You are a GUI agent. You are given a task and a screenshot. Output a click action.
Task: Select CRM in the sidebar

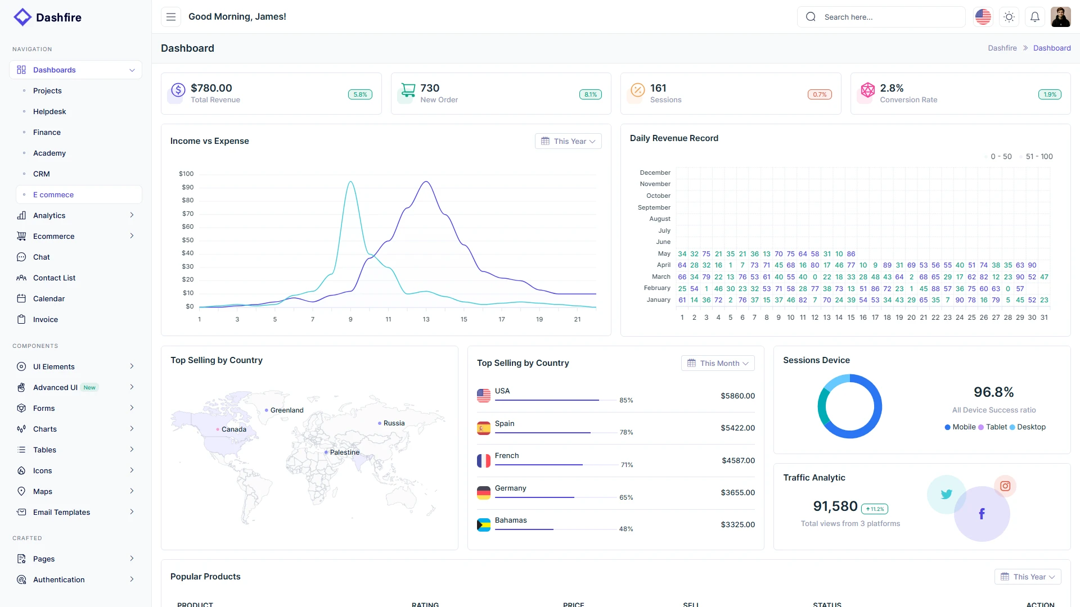42,174
